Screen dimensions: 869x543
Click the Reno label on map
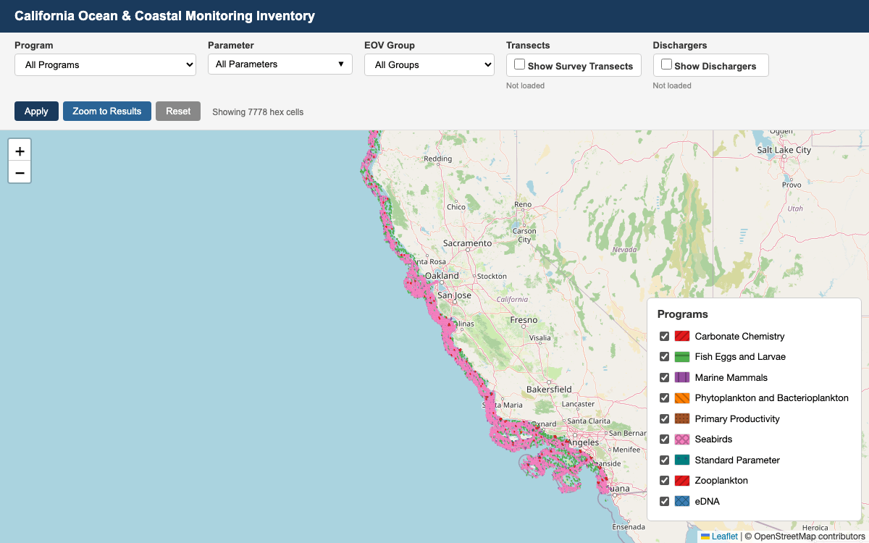click(523, 204)
